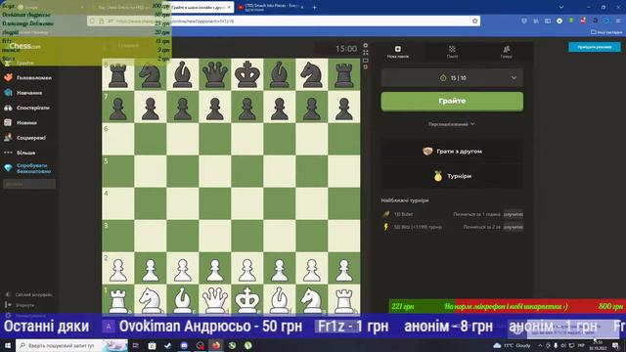The height and width of the screenshot is (352, 626).
Task: Click red extension icon in toolbar
Action: 583,21
